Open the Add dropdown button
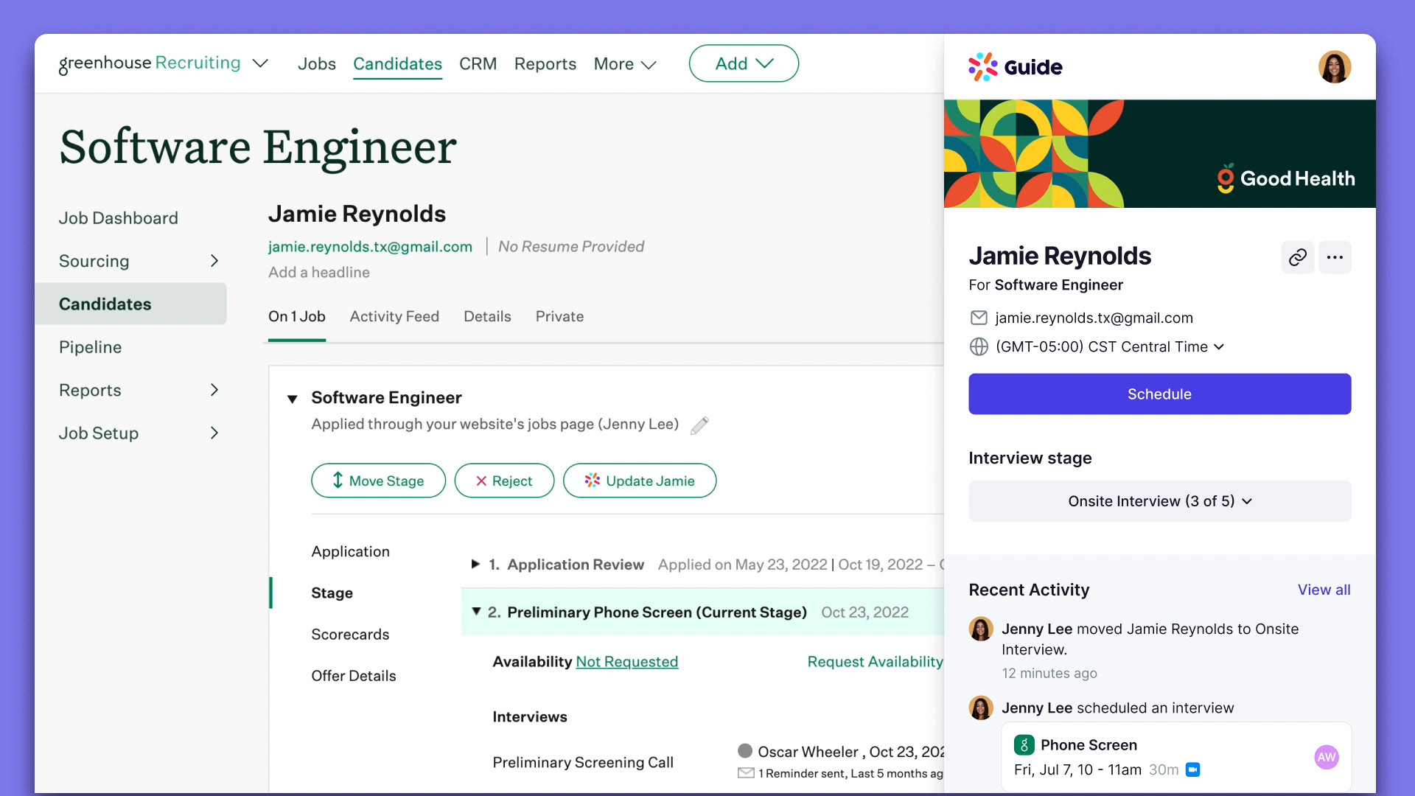The width and height of the screenshot is (1415, 796). coord(744,63)
